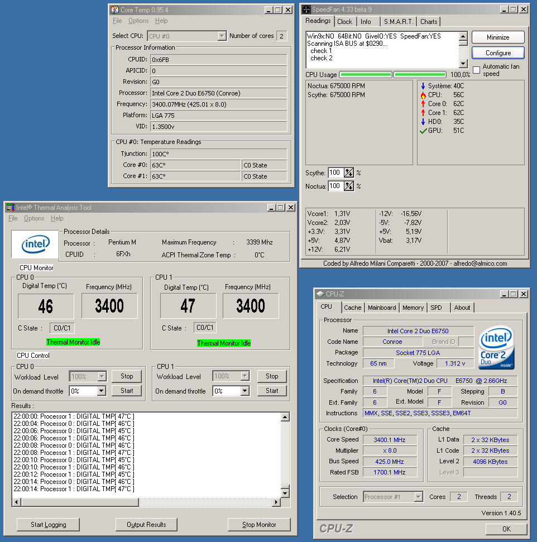Increase Scythe speed with the up stepper
Viewport: 537px width, 542px height.
click(x=347, y=170)
